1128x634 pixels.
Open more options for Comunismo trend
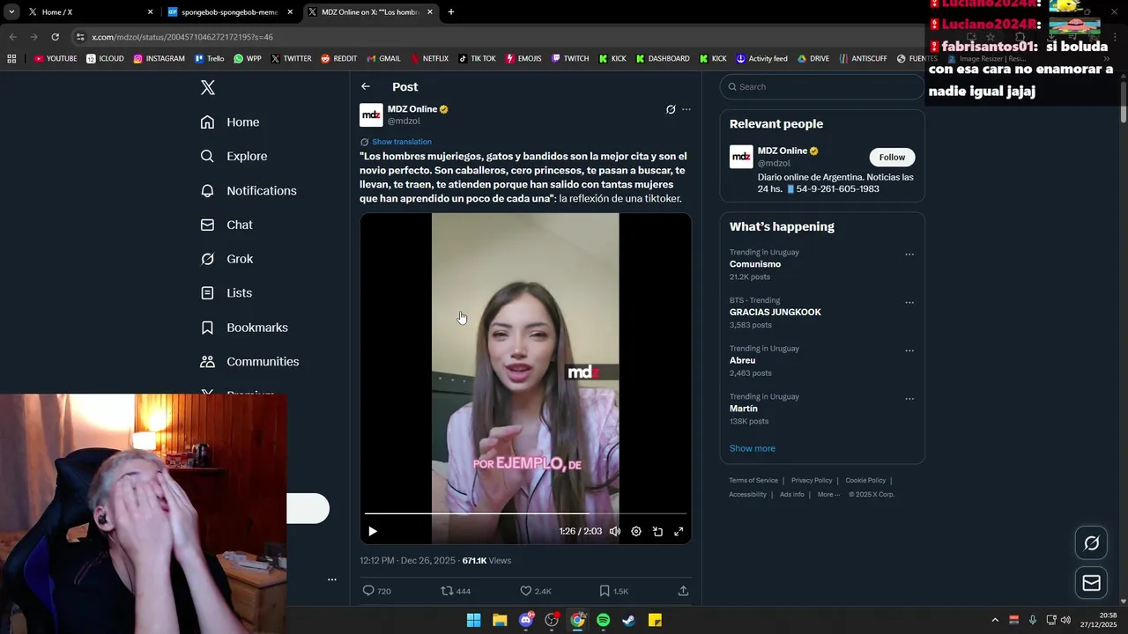(x=909, y=254)
